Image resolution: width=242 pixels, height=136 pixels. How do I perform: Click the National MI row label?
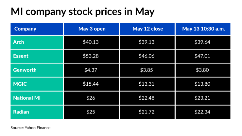26,98
